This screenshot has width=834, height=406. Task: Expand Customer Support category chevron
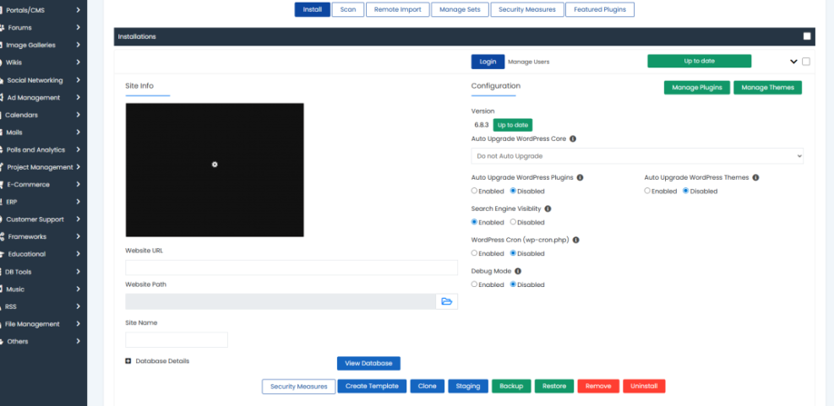pyautogui.click(x=78, y=219)
